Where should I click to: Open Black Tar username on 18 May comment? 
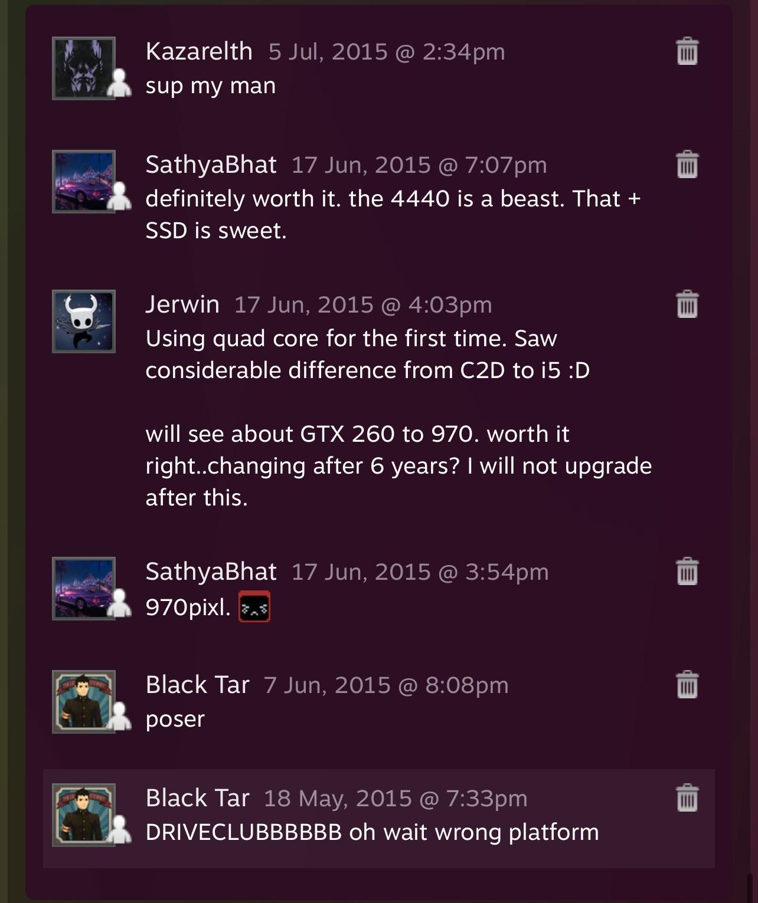click(x=197, y=798)
